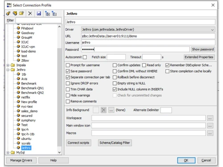223x167 pixels.
Task: Enable Hide warnings
Action: (68, 95)
